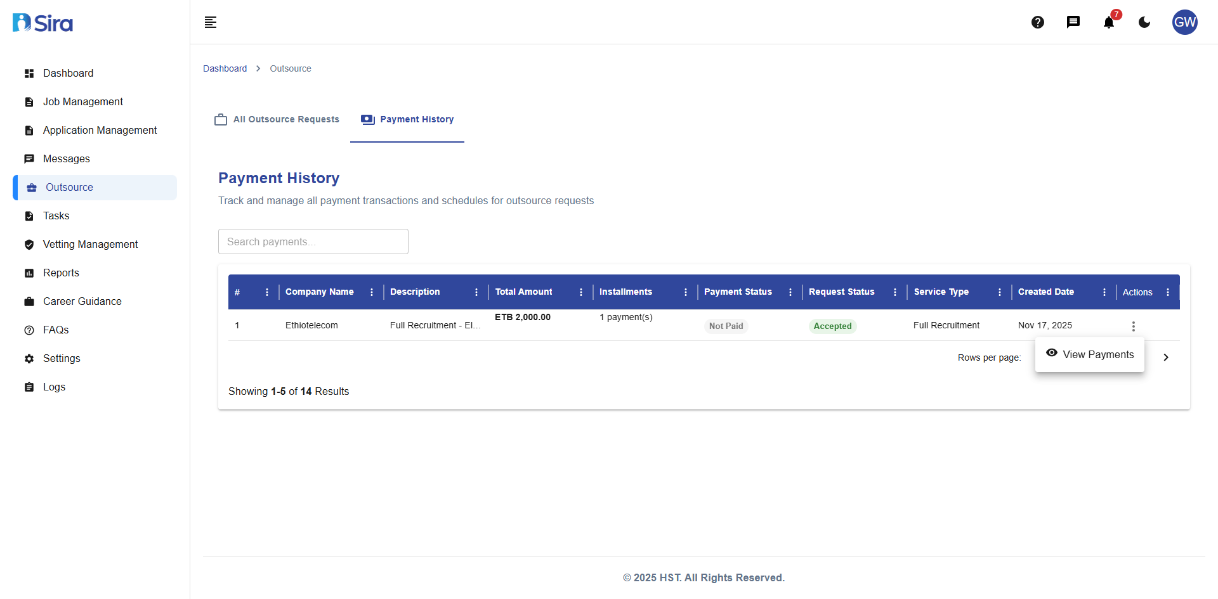
Task: Open the chat messages icon in top bar
Action: 1073,22
